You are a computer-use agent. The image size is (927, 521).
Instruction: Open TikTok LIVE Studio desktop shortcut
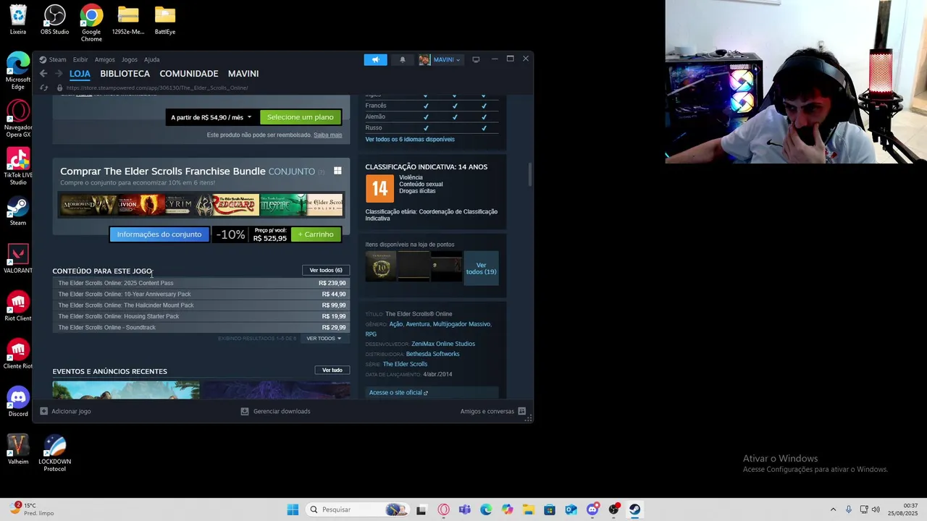tap(18, 166)
